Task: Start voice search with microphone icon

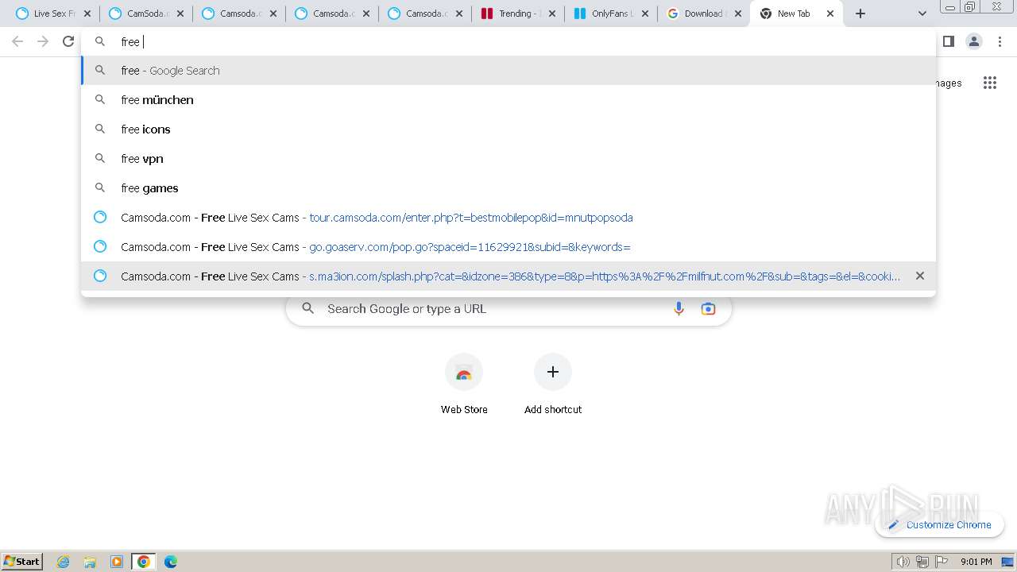Action: tap(679, 309)
